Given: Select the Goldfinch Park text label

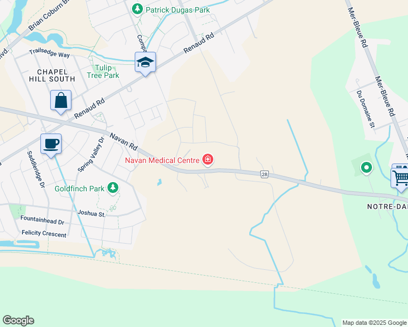Looking at the screenshot, I should pyautogui.click(x=79, y=189).
